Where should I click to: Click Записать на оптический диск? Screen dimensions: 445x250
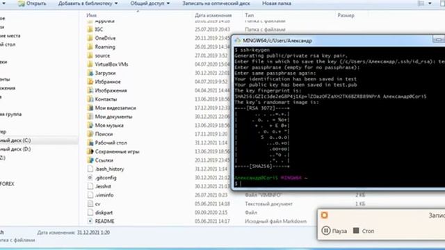coord(216,3)
